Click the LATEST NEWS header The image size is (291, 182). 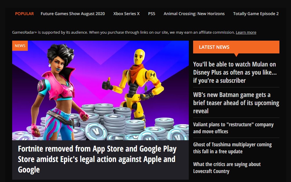coord(236,47)
